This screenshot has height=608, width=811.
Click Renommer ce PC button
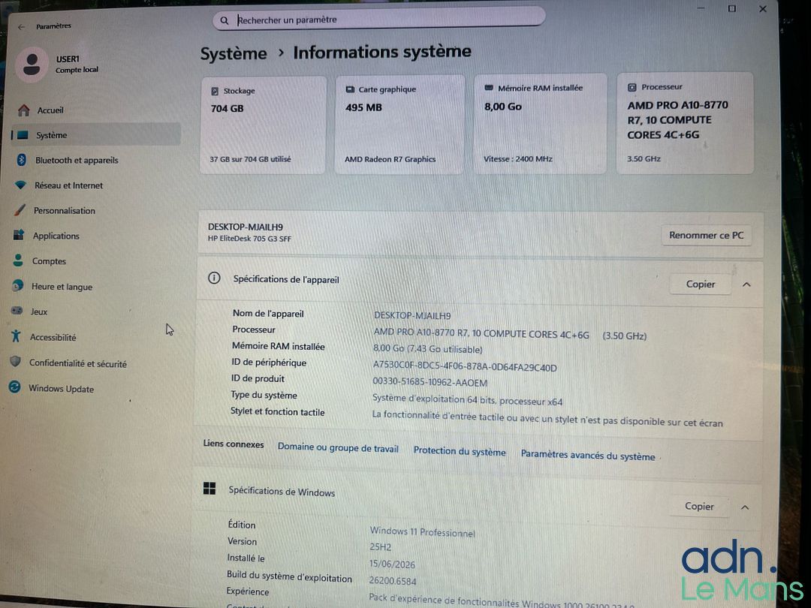(x=706, y=235)
